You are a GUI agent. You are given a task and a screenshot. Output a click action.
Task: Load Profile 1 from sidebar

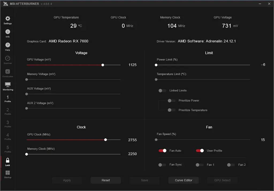pos(8,98)
